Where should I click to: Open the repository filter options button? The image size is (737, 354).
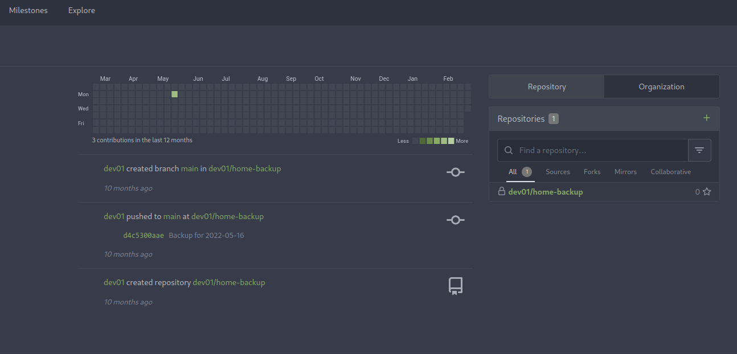699,150
